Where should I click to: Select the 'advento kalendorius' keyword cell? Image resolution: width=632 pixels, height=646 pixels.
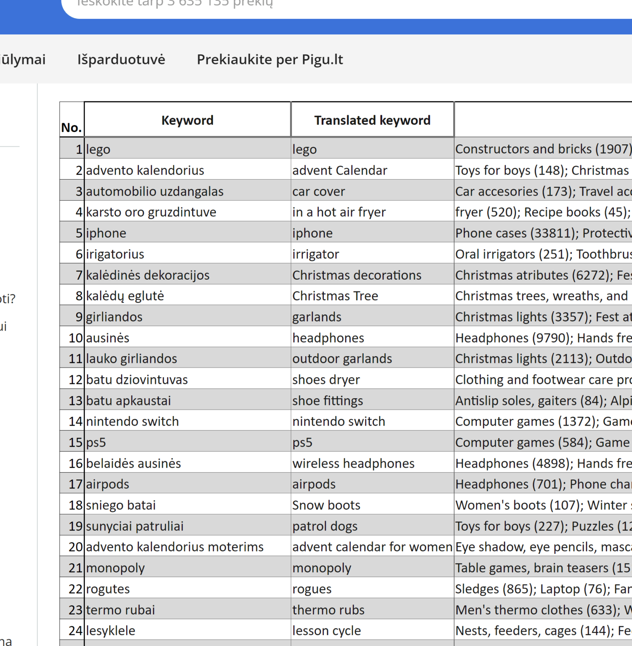point(188,169)
